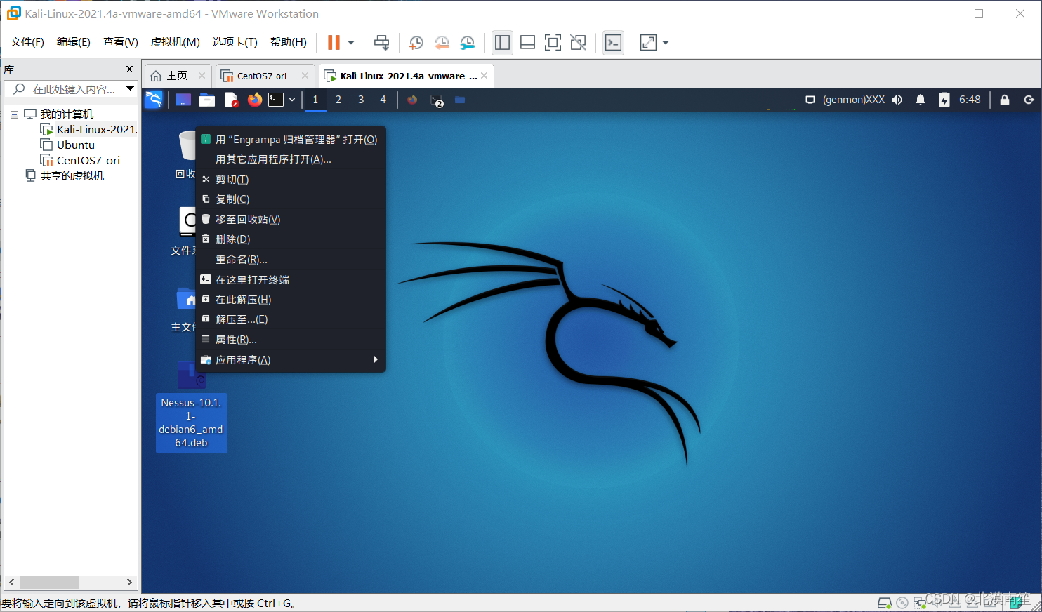Toggle the thumbnail bar view button
Viewport: 1042px width, 612px height.
[527, 43]
